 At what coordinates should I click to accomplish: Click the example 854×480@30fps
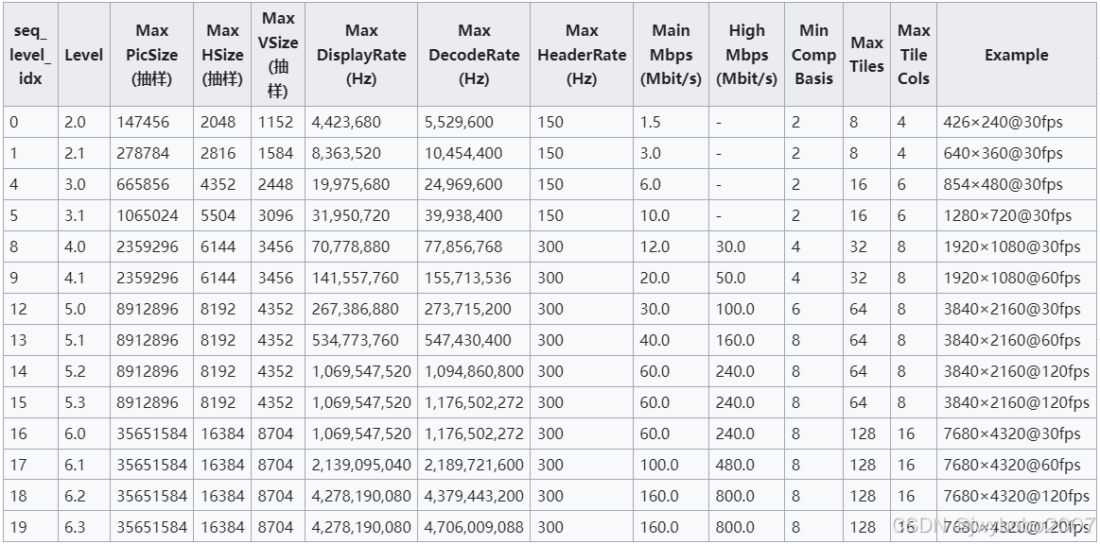point(1004,185)
